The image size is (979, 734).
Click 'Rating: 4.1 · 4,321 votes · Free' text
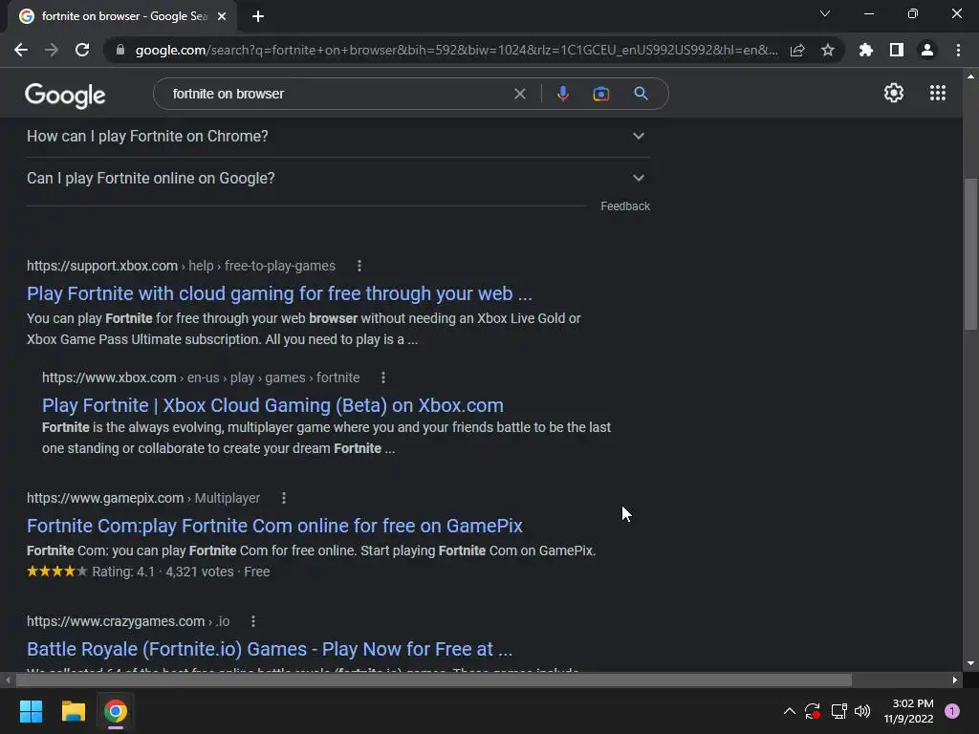(x=181, y=572)
